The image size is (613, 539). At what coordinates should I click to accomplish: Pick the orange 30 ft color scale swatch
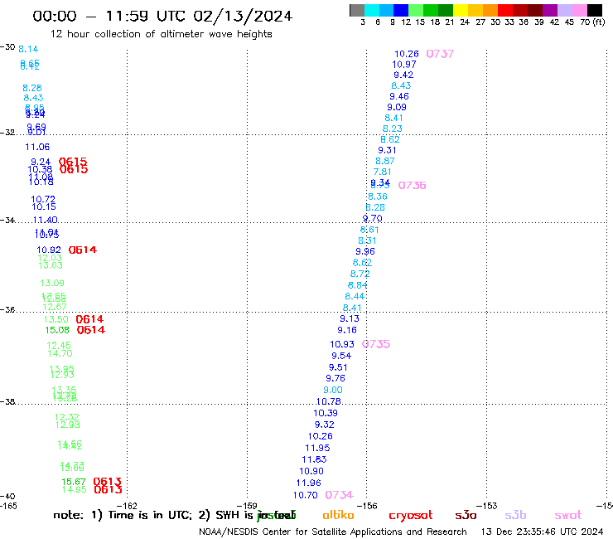(490, 10)
